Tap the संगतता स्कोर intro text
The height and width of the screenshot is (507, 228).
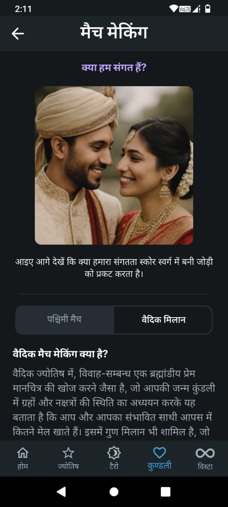click(114, 268)
